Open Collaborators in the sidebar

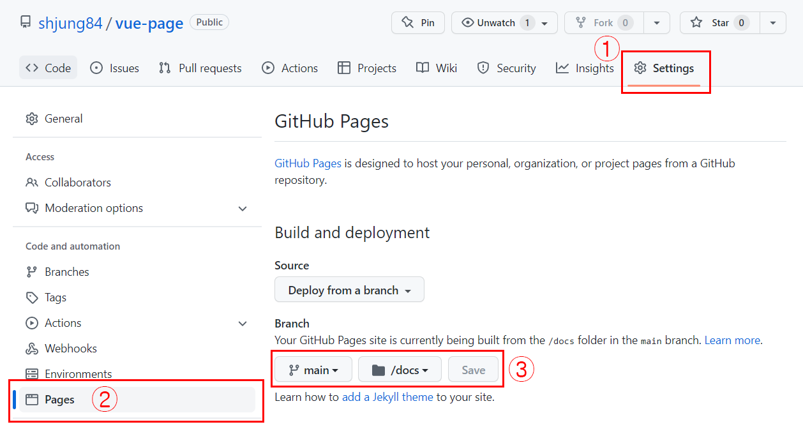coord(137,183)
